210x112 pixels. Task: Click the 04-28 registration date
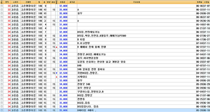(x=199, y=73)
